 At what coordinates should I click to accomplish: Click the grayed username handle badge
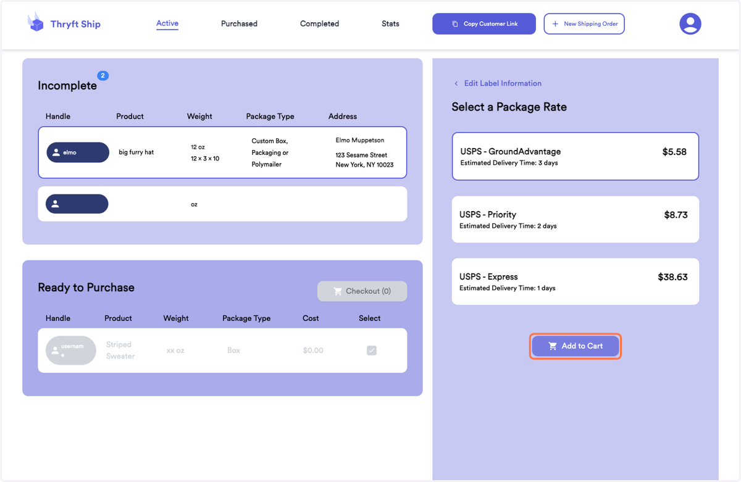(x=71, y=351)
